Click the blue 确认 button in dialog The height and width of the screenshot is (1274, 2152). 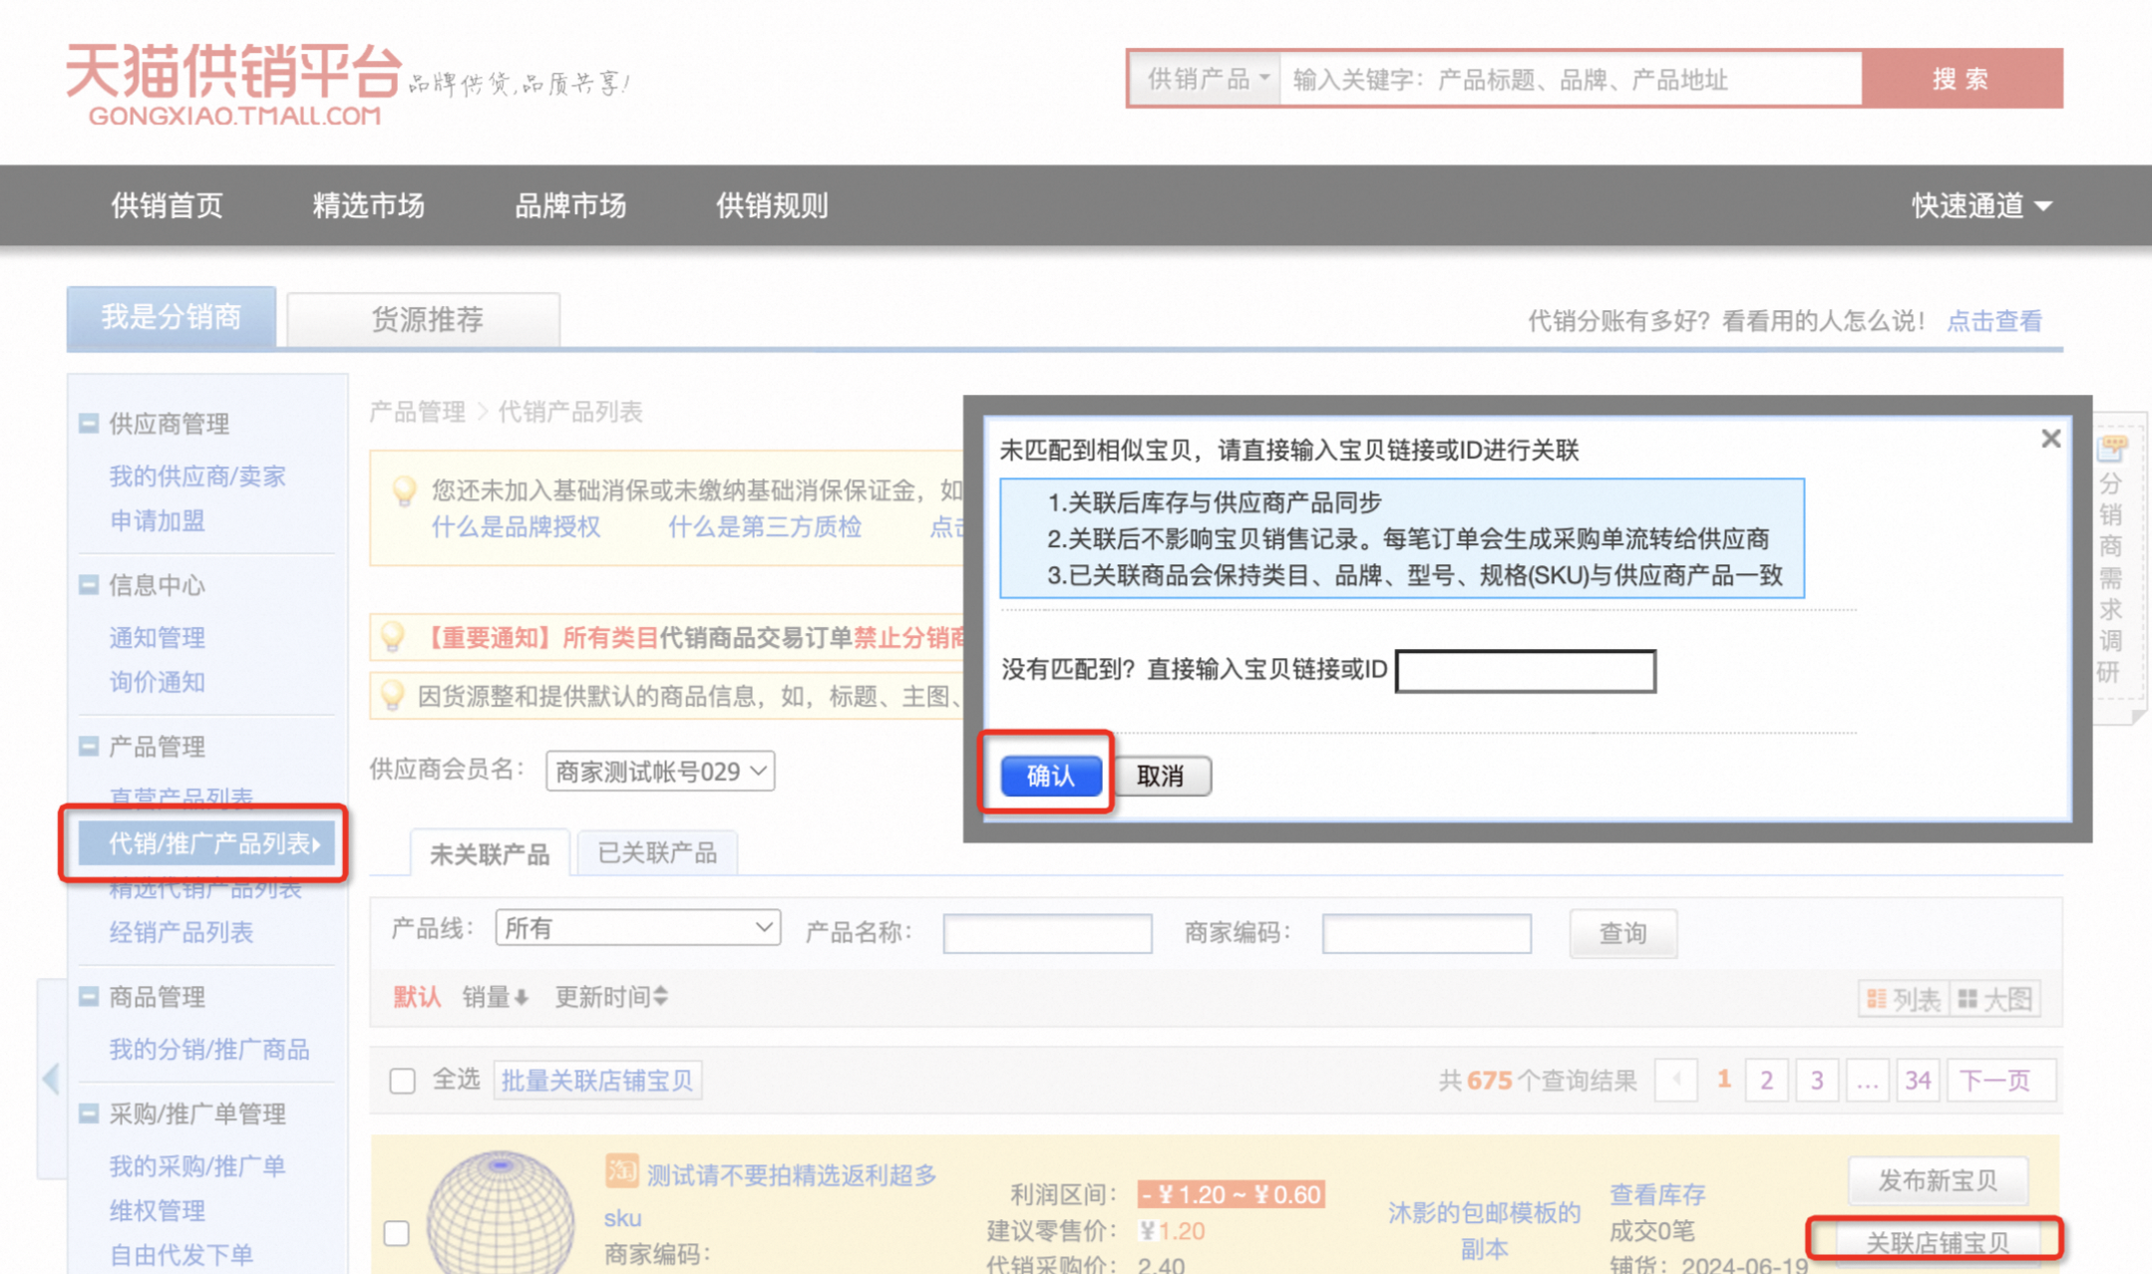(1051, 776)
